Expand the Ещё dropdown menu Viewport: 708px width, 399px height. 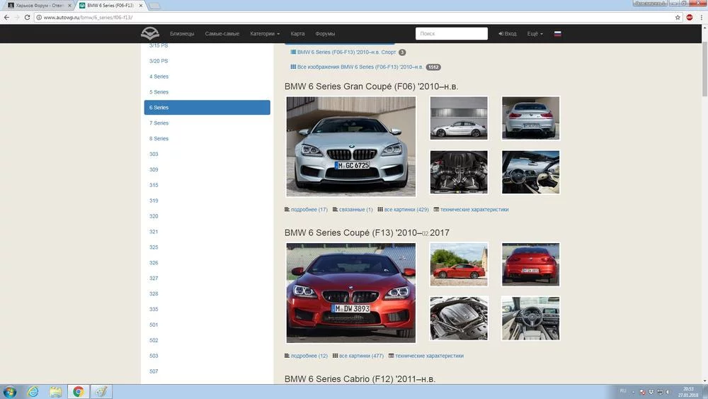pos(535,33)
